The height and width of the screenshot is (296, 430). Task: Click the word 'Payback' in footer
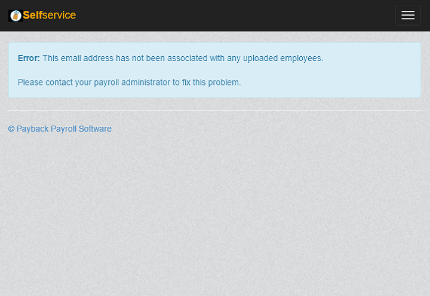coord(32,129)
